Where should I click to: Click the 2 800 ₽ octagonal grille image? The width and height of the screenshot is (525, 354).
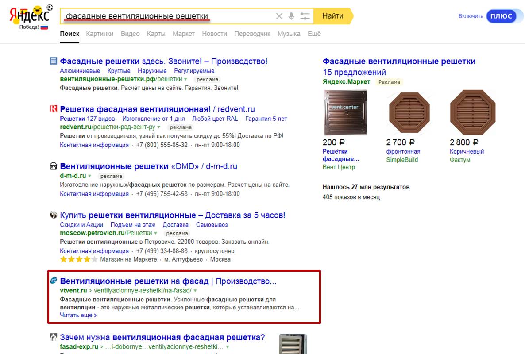click(x=473, y=112)
